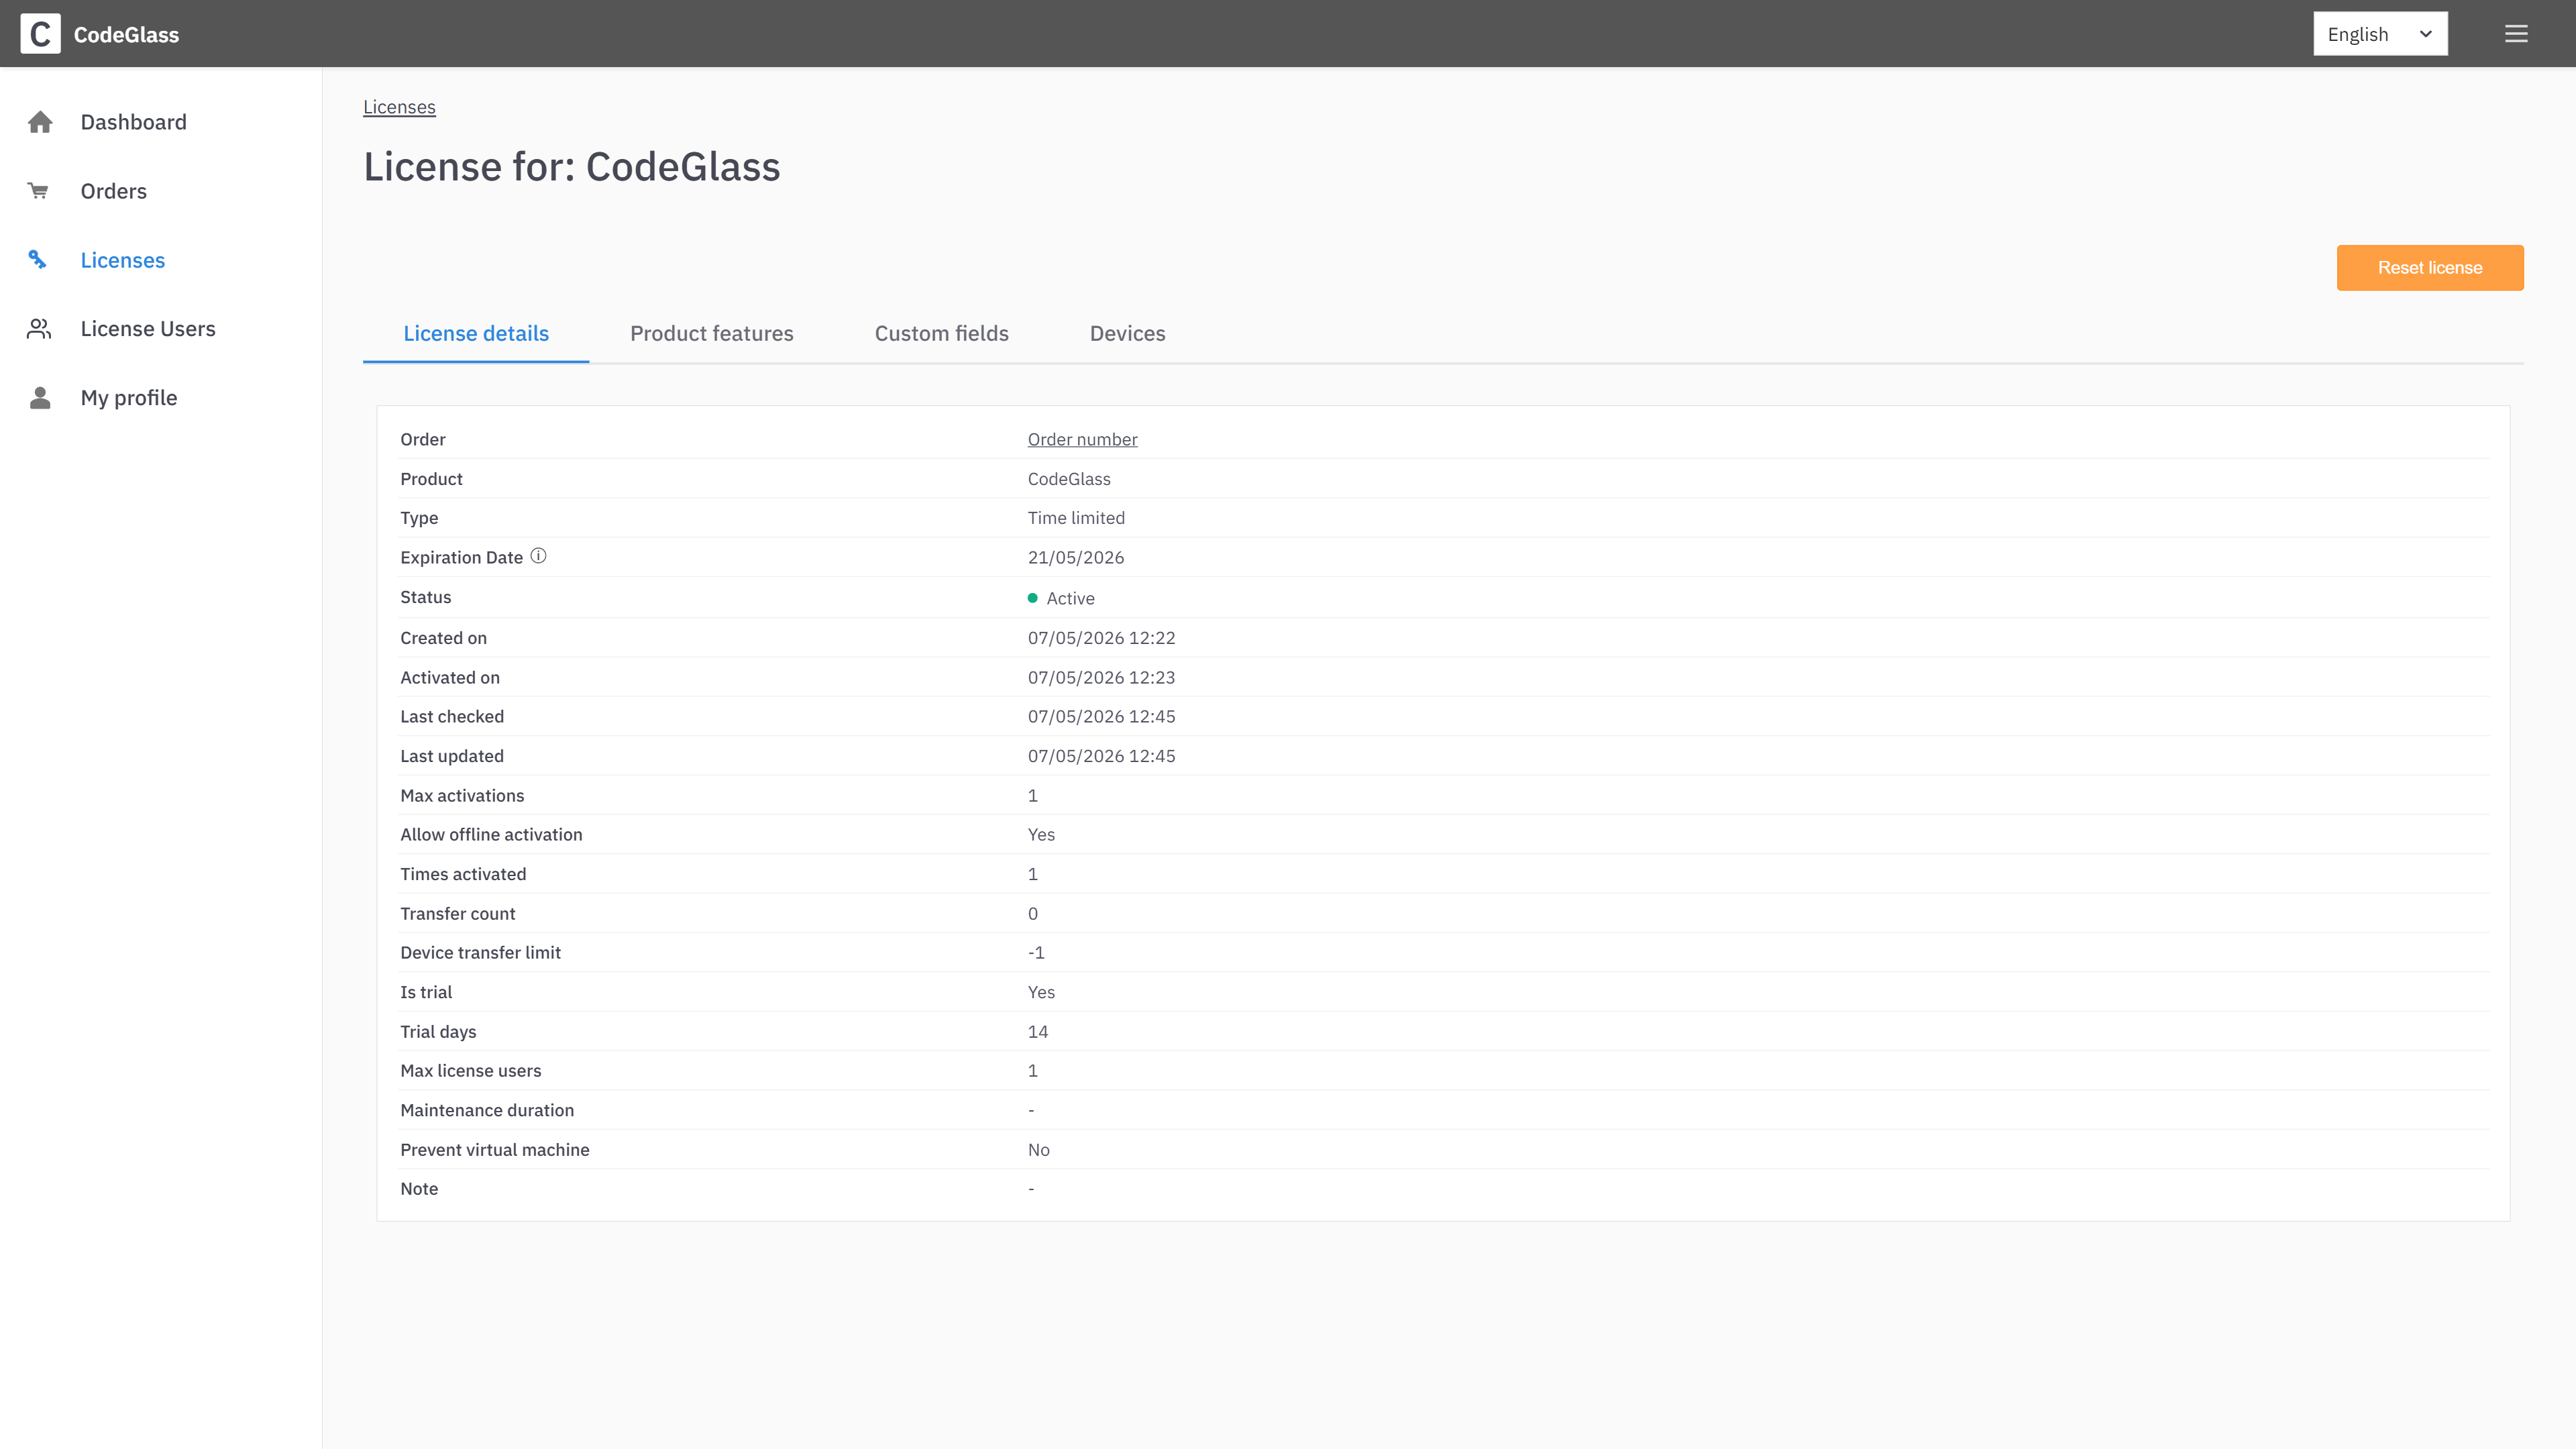Click the Max license users label
This screenshot has width=2576, height=1449.
pyautogui.click(x=470, y=1070)
